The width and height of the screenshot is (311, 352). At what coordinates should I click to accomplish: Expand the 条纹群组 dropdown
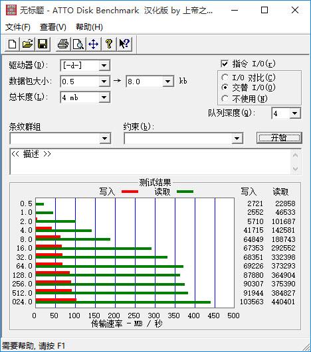104,139
